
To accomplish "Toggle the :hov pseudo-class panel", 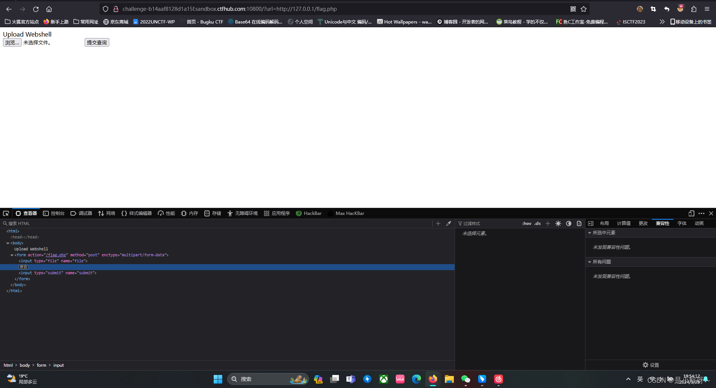I will (527, 223).
